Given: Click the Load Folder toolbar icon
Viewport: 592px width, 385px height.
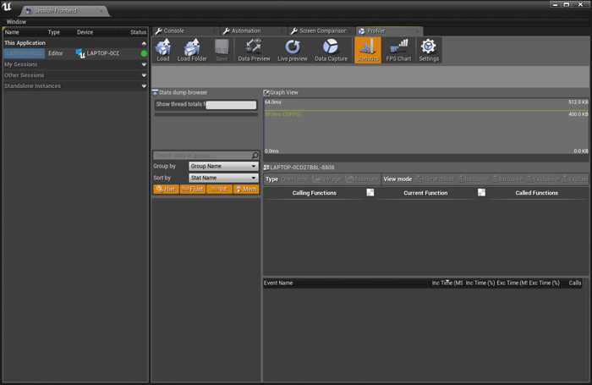Looking at the screenshot, I should pyautogui.click(x=191, y=50).
